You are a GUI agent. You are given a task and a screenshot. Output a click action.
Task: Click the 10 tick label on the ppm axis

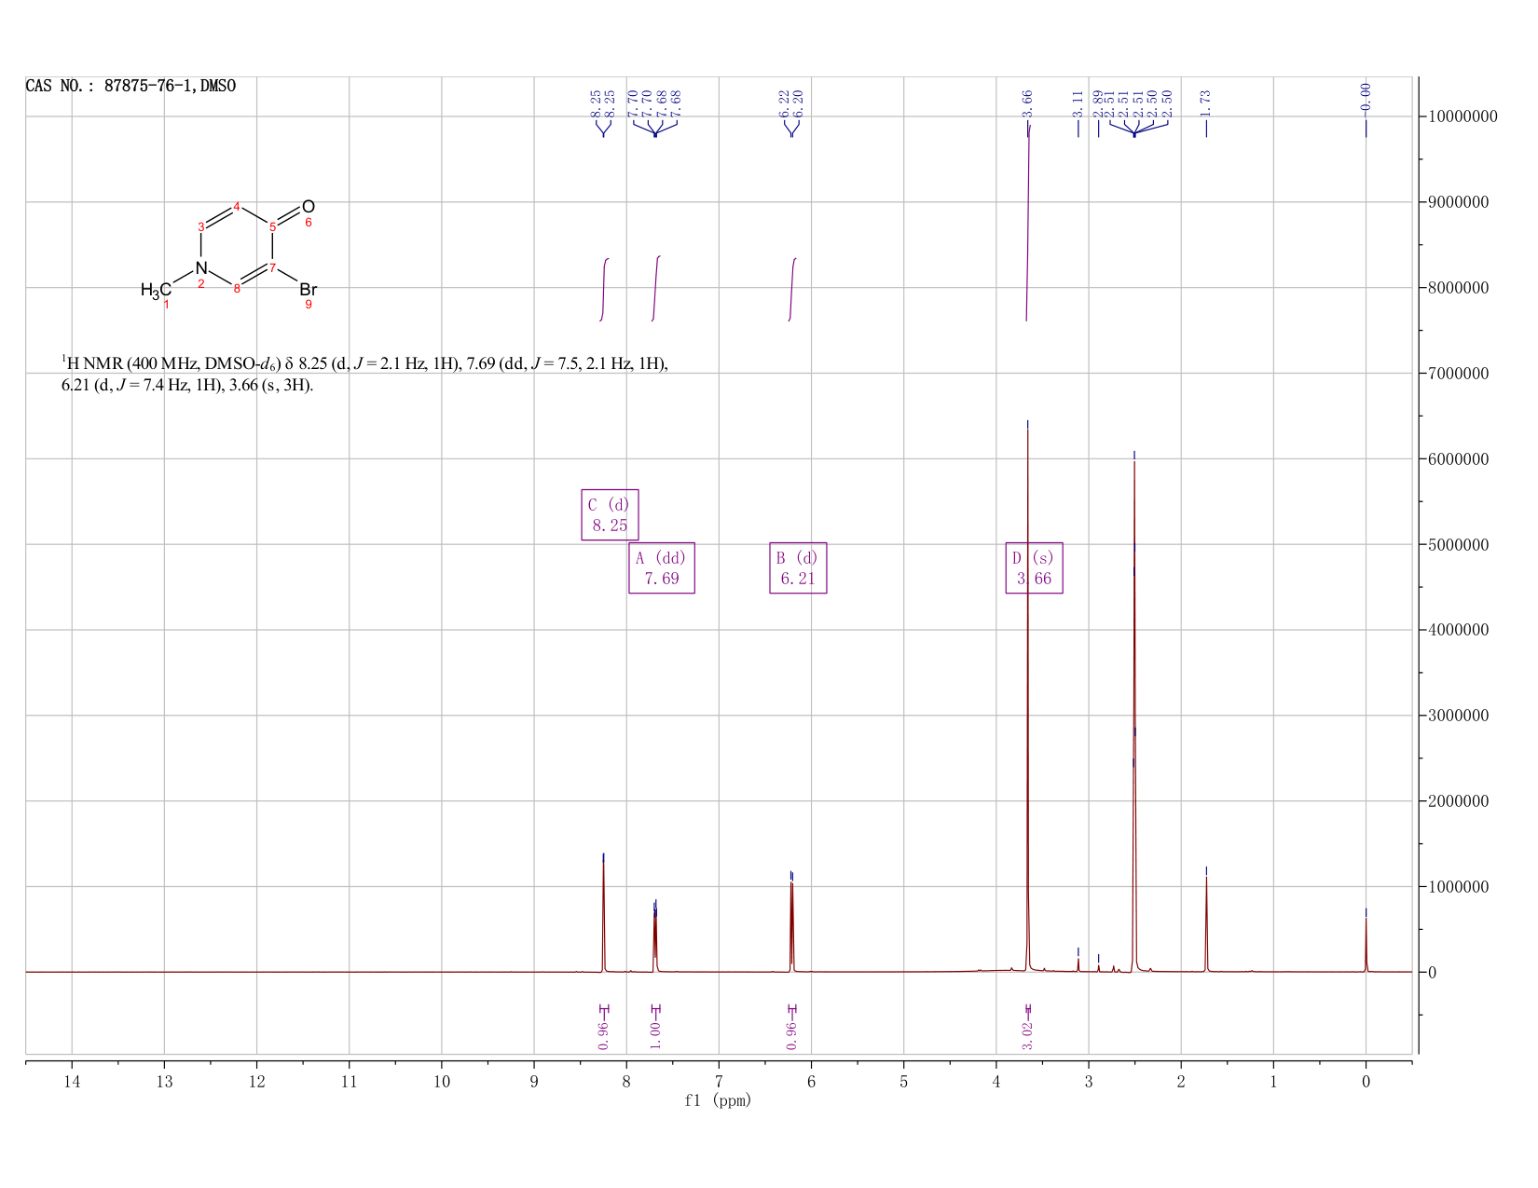[441, 1082]
